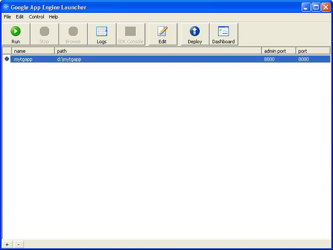
Task: Deploy the selected application
Action: tap(195, 34)
